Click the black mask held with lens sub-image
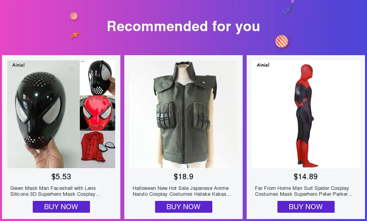Screen dimensions: 367x221 click(x=97, y=78)
